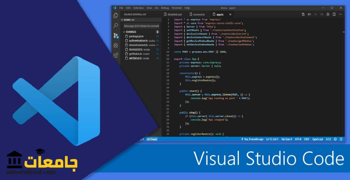Click the Open Changes compare icon
Image resolution: width=350 pixels, height=180 pixels.
tap(303, 14)
